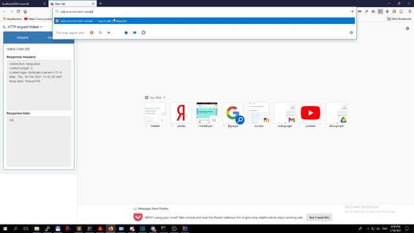Select the New Tab tab
414x233 pixels.
point(72,4)
